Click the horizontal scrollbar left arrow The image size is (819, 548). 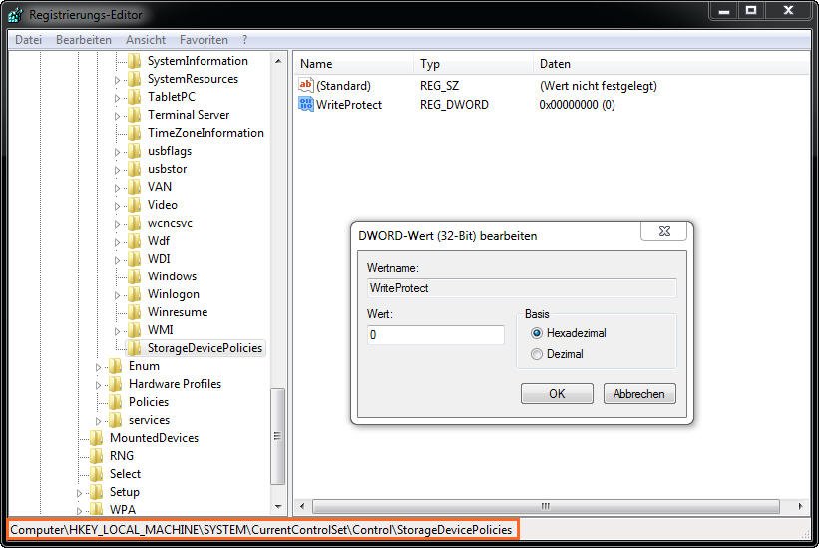(302, 506)
